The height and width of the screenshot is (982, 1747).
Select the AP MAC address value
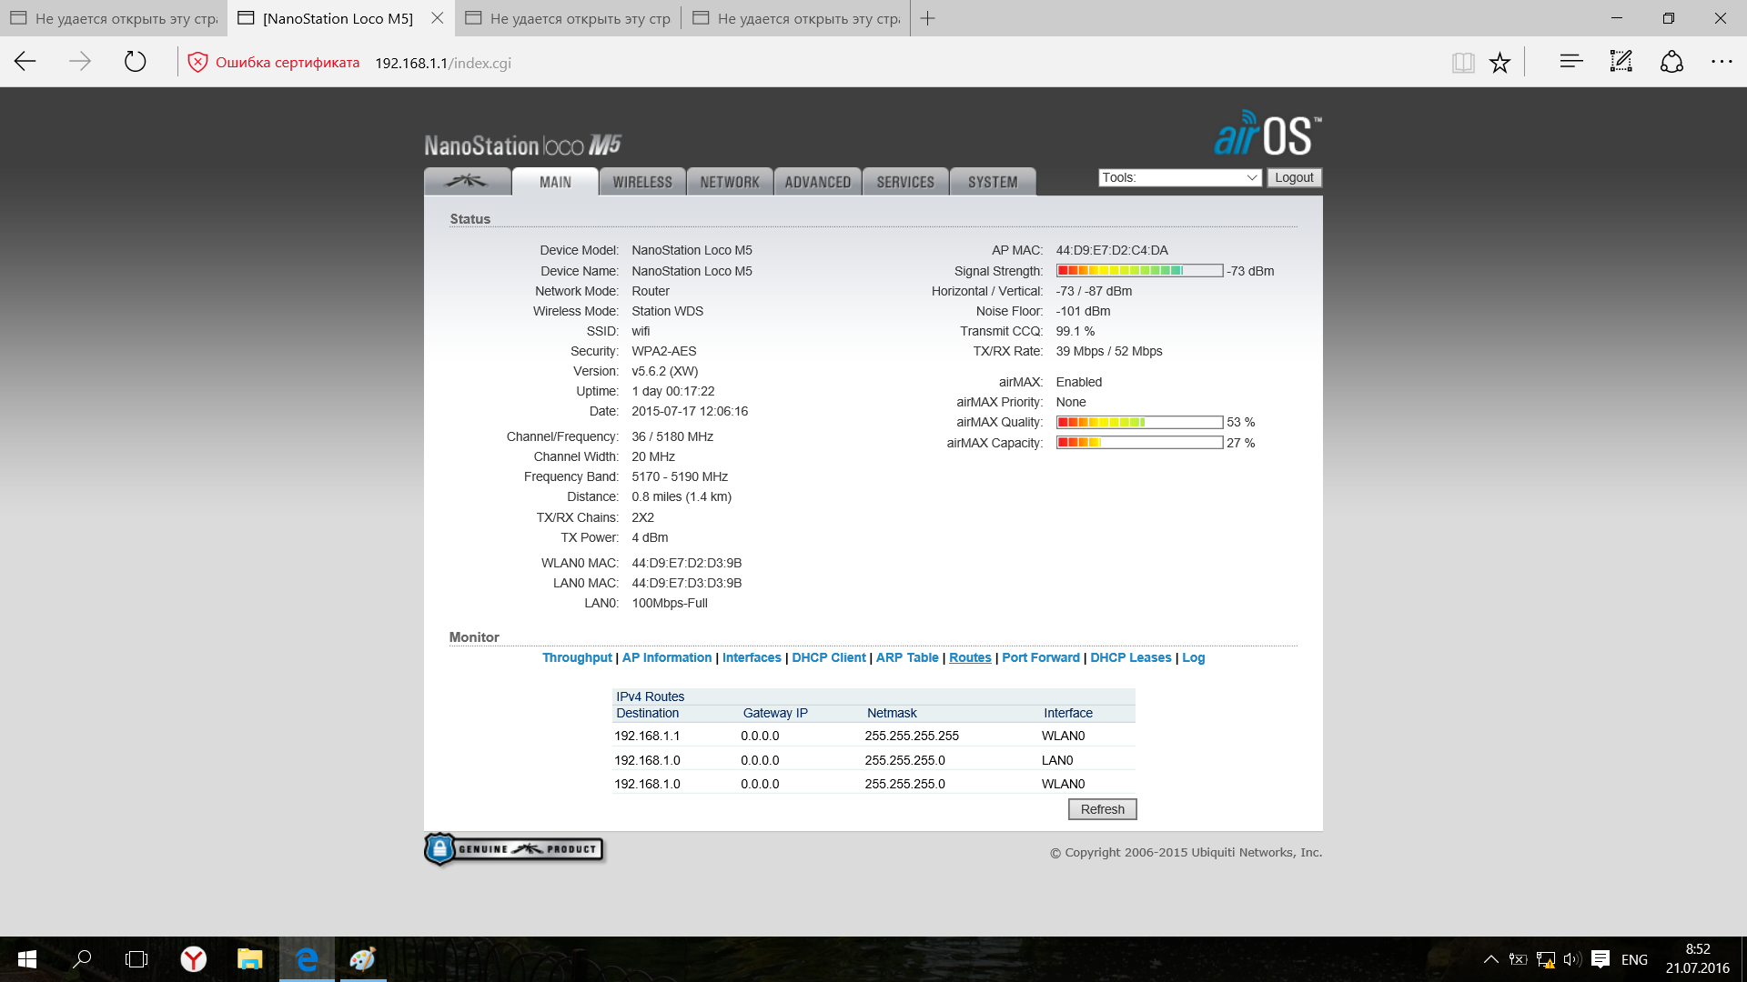(x=1112, y=250)
